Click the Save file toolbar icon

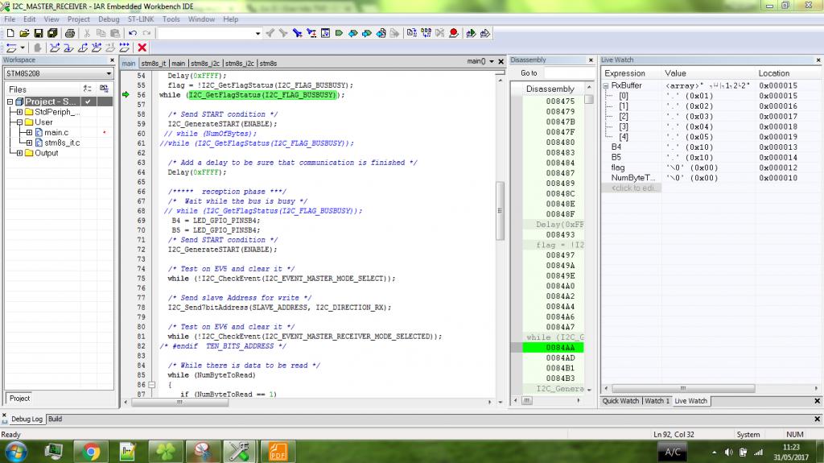(x=38, y=33)
